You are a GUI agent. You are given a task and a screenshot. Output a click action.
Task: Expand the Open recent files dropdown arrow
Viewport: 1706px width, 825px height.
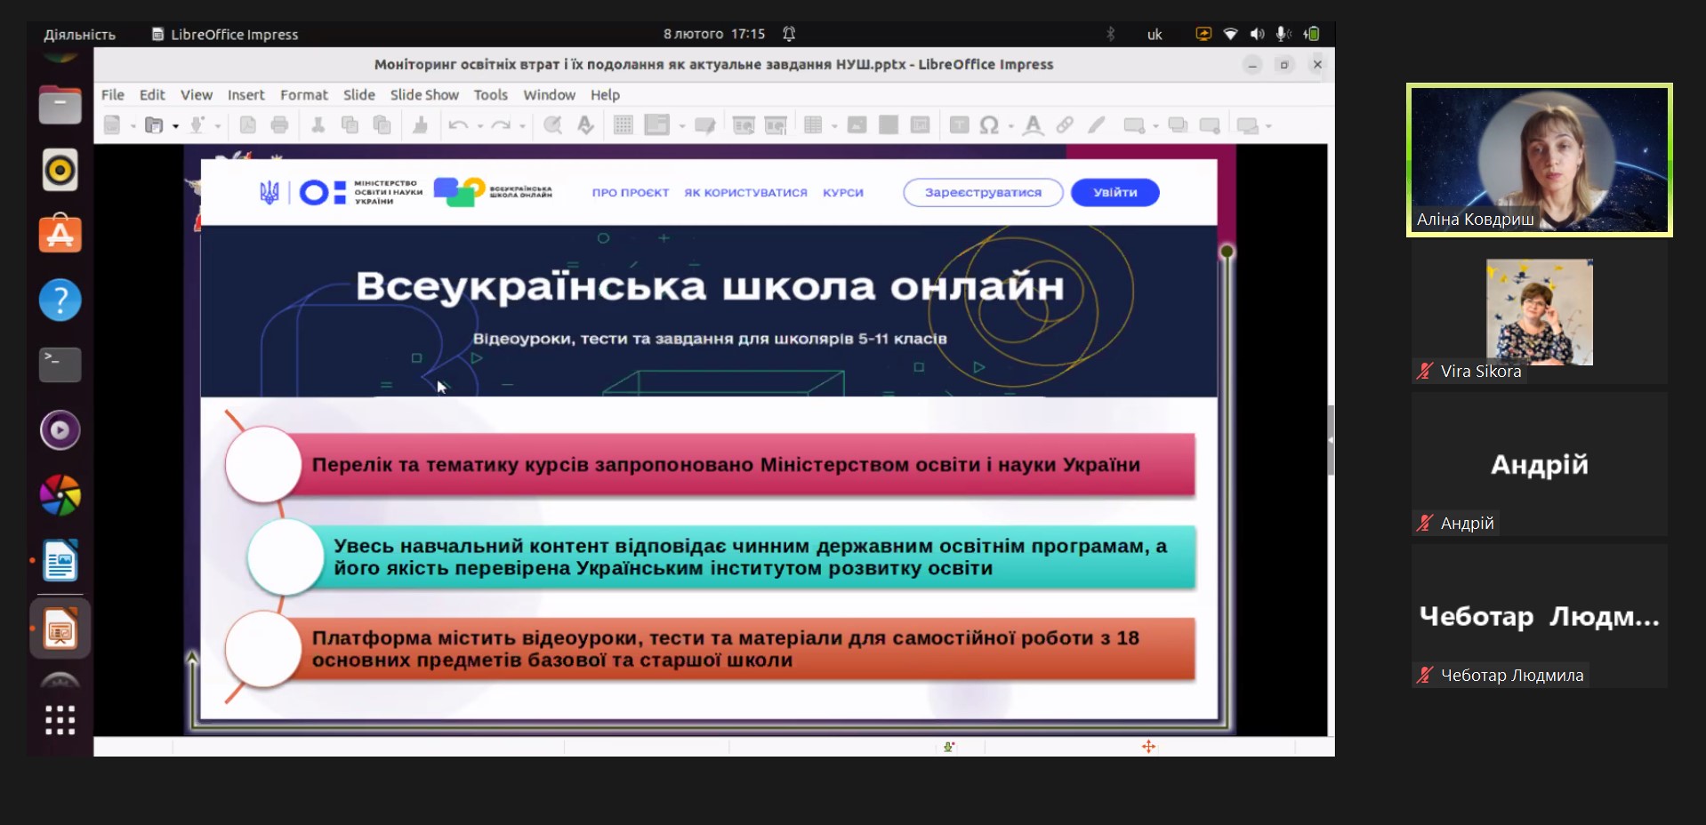point(175,126)
